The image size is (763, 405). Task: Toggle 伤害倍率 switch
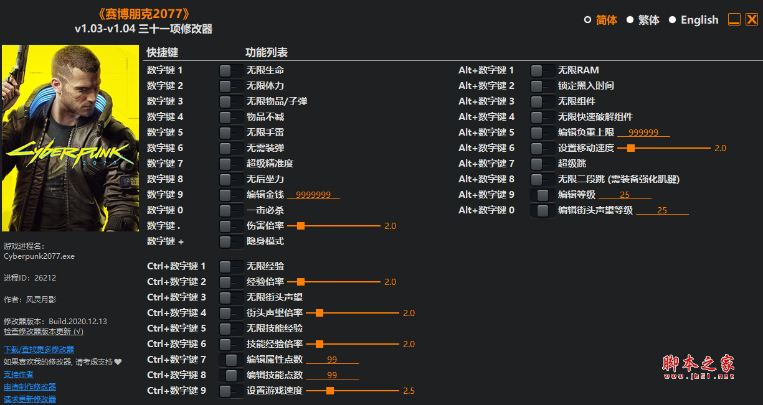point(231,226)
